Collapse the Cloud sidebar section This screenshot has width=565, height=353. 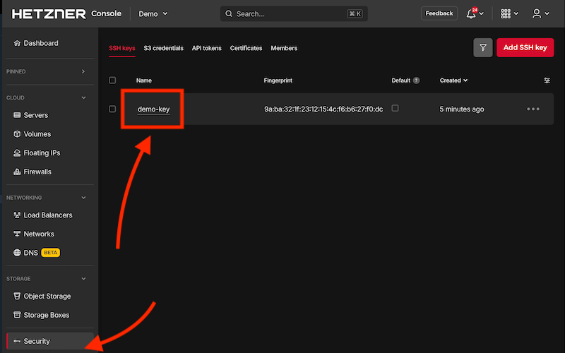83,97
